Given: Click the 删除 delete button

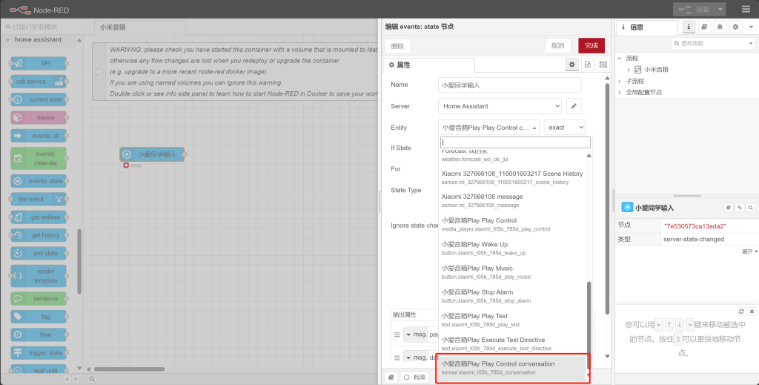Looking at the screenshot, I should [x=397, y=46].
